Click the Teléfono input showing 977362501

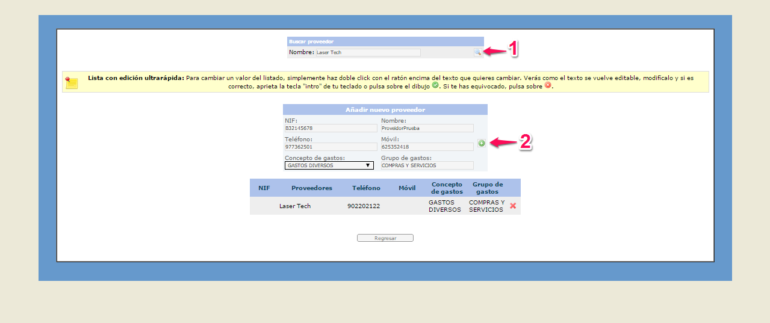tap(331, 147)
